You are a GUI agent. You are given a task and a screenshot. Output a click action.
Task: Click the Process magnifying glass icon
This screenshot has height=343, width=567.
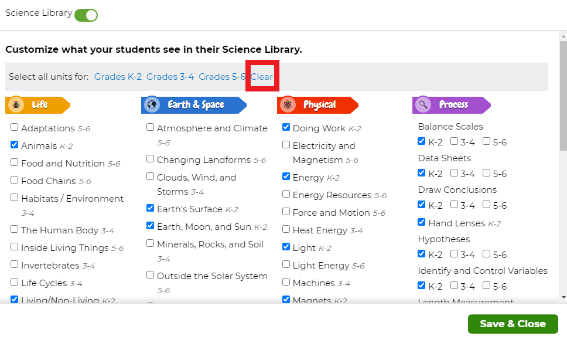pyautogui.click(x=423, y=105)
